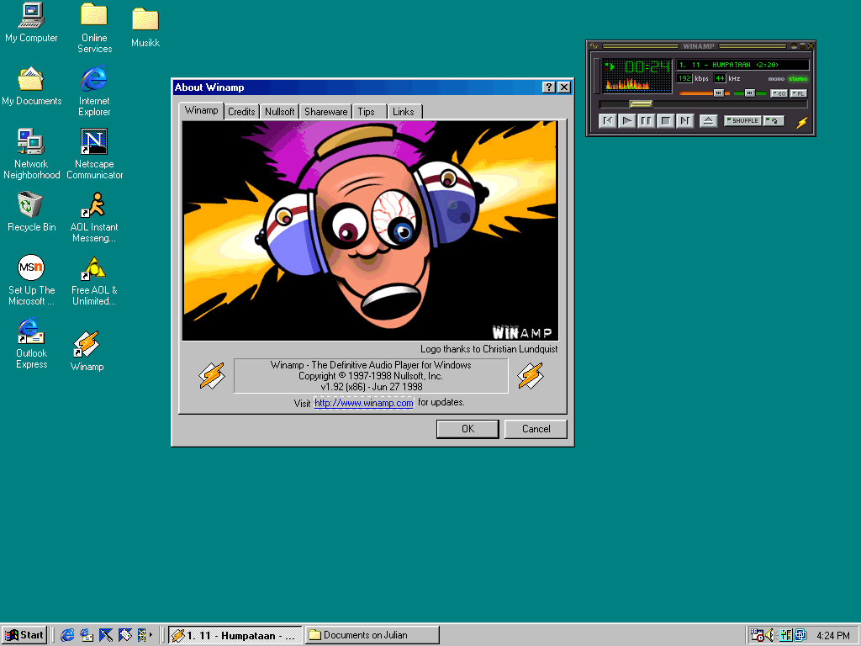This screenshot has width=861, height=646.
Task: Click the Previous track button in Winamp
Action: (607, 121)
